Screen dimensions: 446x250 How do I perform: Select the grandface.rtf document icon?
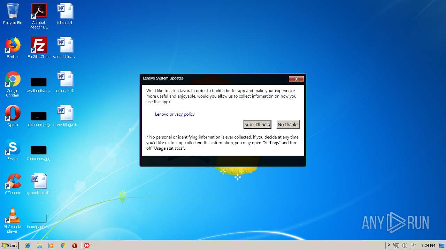[39, 184]
